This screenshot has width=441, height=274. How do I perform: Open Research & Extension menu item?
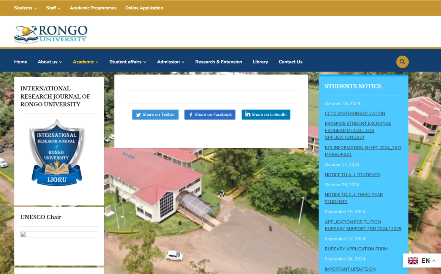(218, 62)
